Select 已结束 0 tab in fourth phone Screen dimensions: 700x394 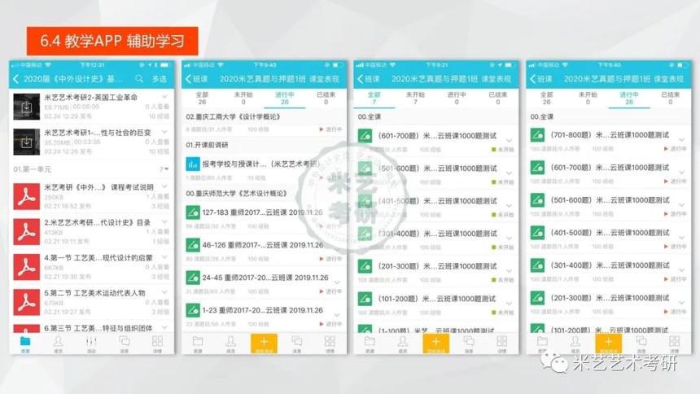671,98
